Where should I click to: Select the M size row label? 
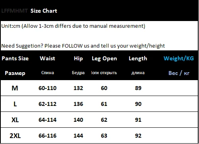tap(15, 88)
